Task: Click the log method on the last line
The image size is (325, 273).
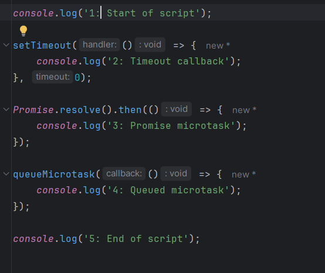Action: click(x=69, y=239)
